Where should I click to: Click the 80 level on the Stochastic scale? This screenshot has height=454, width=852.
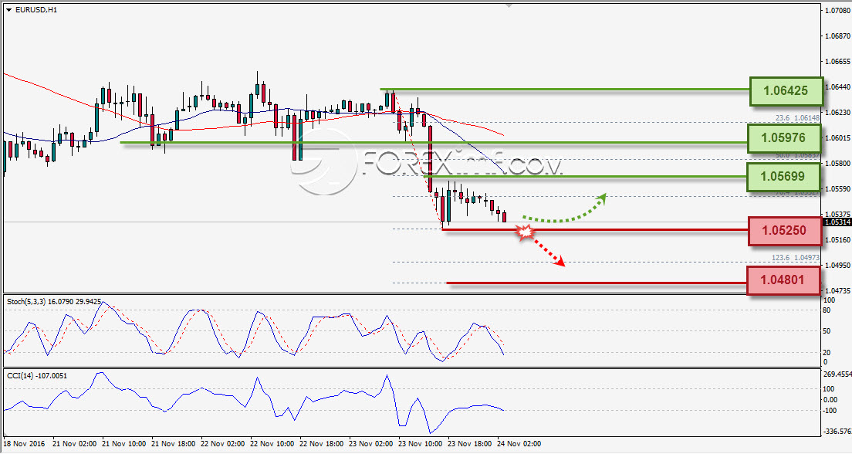(827, 310)
